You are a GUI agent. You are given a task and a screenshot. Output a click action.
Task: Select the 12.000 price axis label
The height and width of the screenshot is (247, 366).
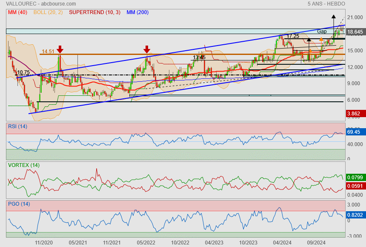coord(355,67)
